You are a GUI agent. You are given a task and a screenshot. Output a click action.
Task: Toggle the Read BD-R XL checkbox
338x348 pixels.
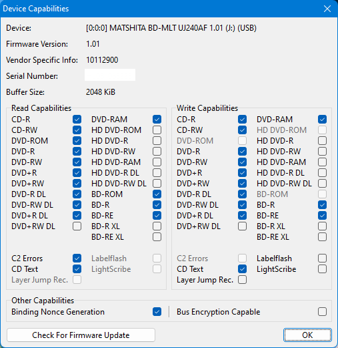(157, 226)
